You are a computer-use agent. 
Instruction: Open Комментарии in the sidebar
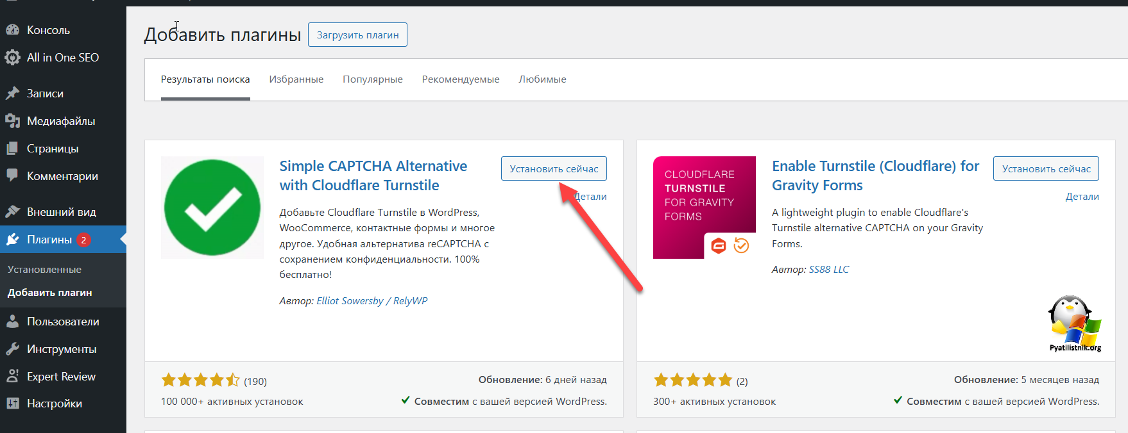coord(63,176)
